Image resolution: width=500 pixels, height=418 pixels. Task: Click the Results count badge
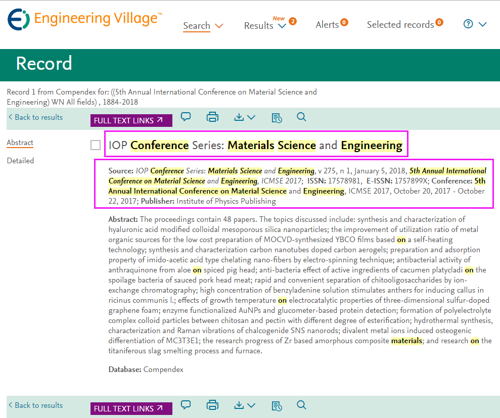pos(293,21)
